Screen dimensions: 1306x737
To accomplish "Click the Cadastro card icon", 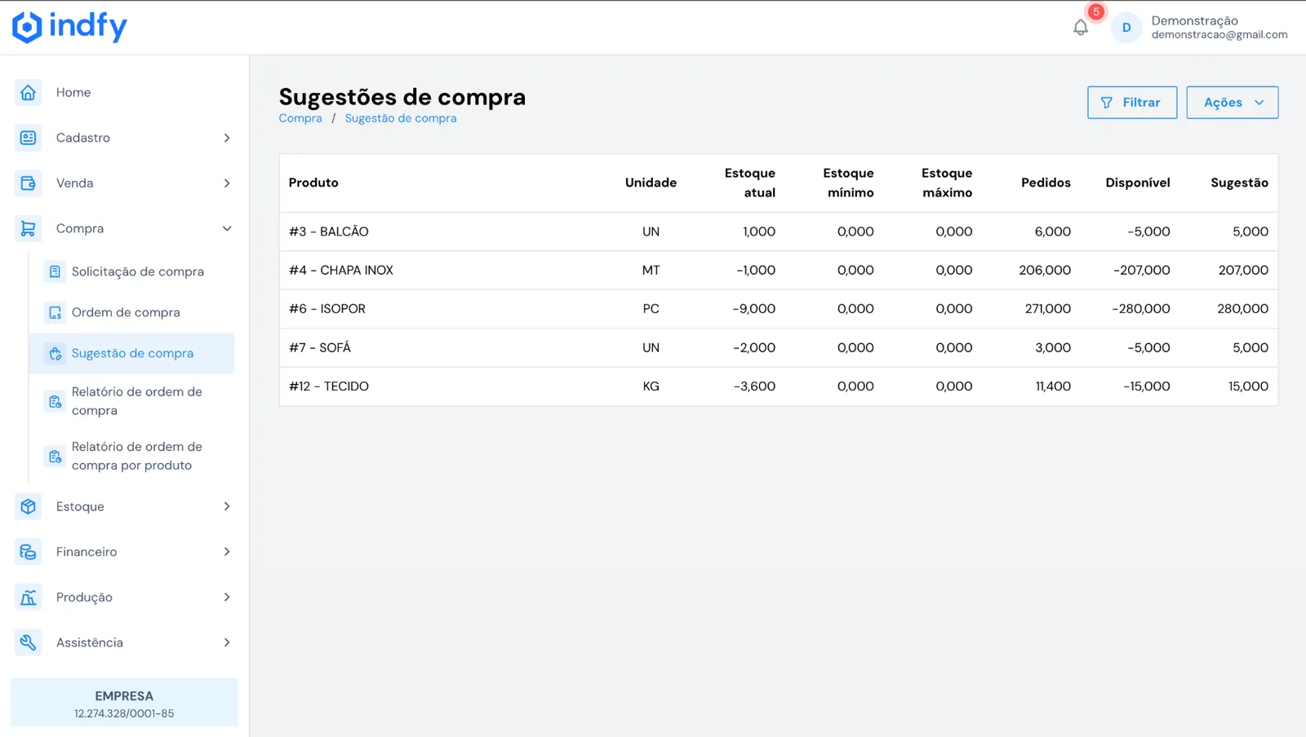I will coord(28,138).
